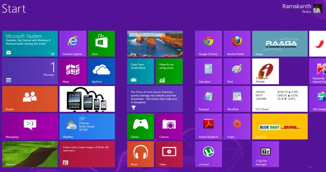Open the Kaspersky Internet Security tile
This screenshot has height=172, width=326.
[x=318, y=71]
